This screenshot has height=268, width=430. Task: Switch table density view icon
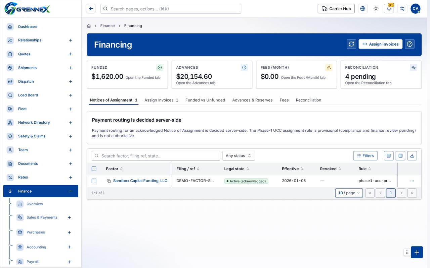(x=389, y=155)
